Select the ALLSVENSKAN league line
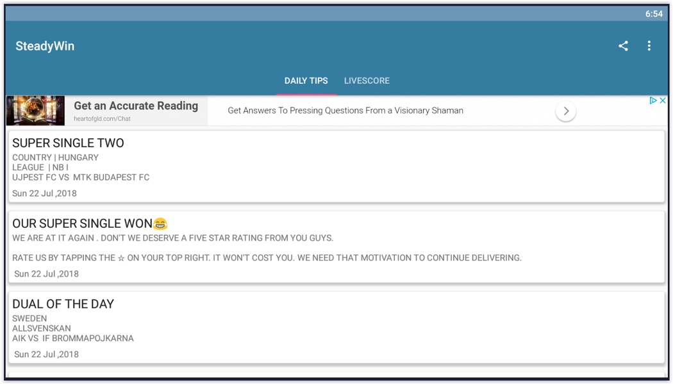This screenshot has width=673, height=384. [42, 328]
